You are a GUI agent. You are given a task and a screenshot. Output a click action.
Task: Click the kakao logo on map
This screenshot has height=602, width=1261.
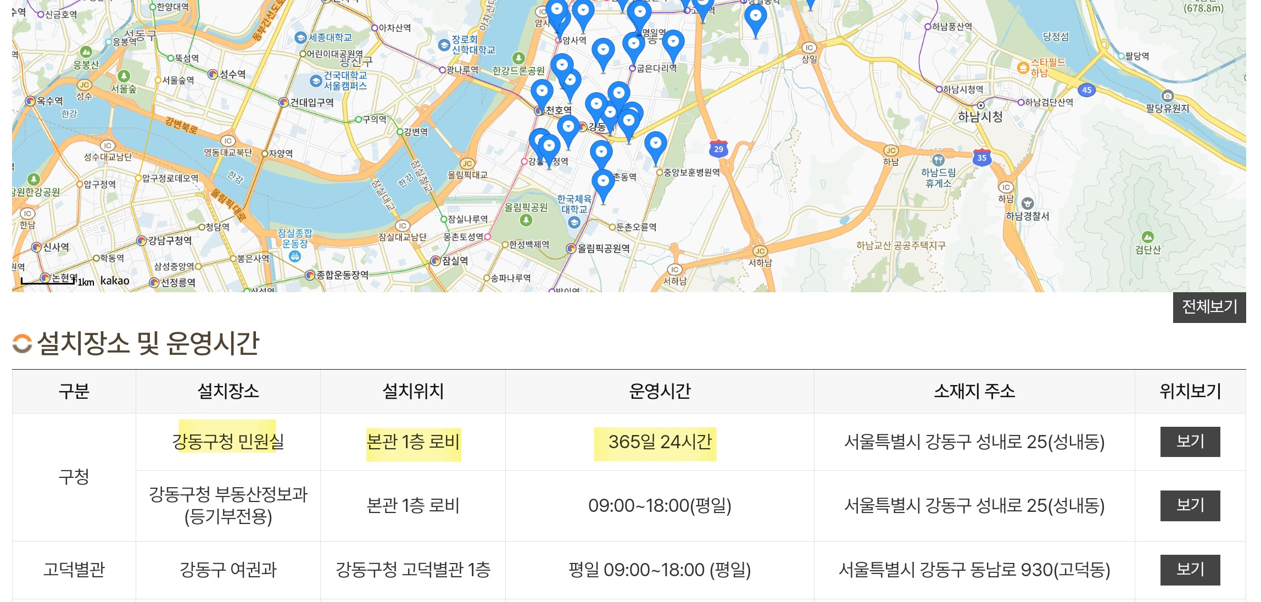tap(115, 281)
